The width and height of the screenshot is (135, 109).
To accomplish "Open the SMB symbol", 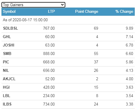I will pyautogui.click(x=7, y=53).
